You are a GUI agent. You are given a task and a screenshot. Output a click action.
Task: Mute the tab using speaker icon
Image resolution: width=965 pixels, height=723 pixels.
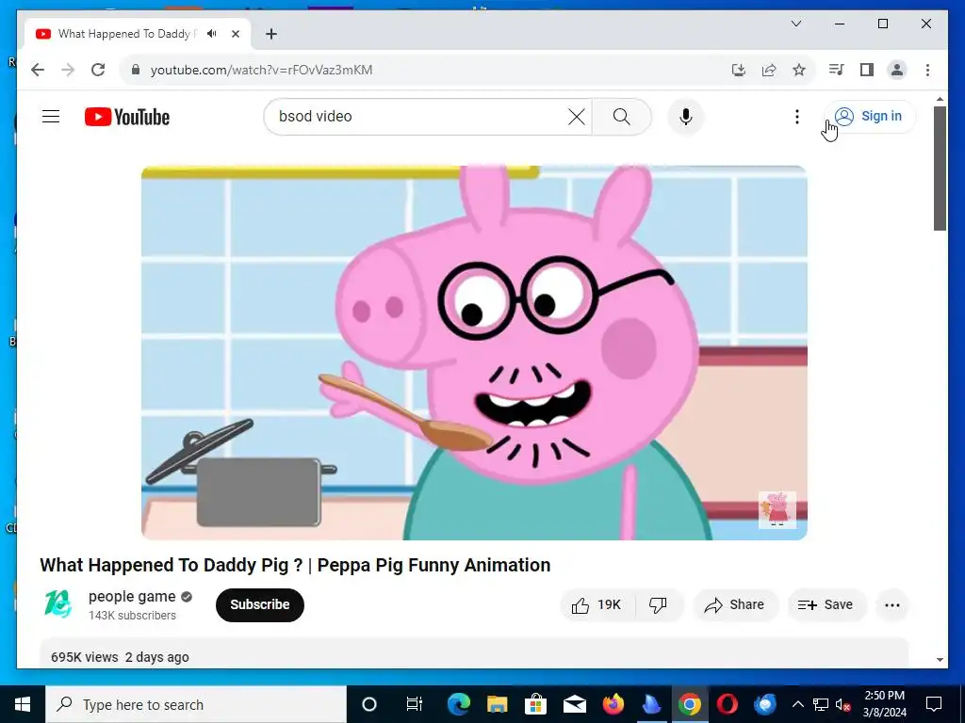[x=212, y=34]
